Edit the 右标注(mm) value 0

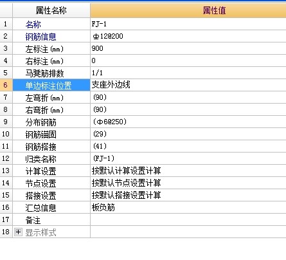[x=93, y=60]
